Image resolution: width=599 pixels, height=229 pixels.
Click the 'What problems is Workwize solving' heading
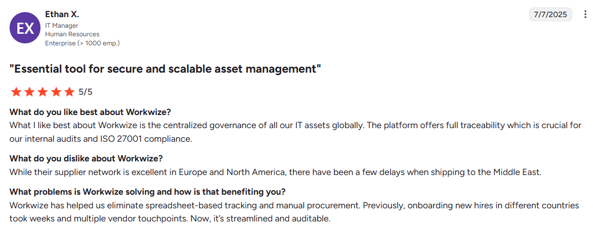[148, 192]
